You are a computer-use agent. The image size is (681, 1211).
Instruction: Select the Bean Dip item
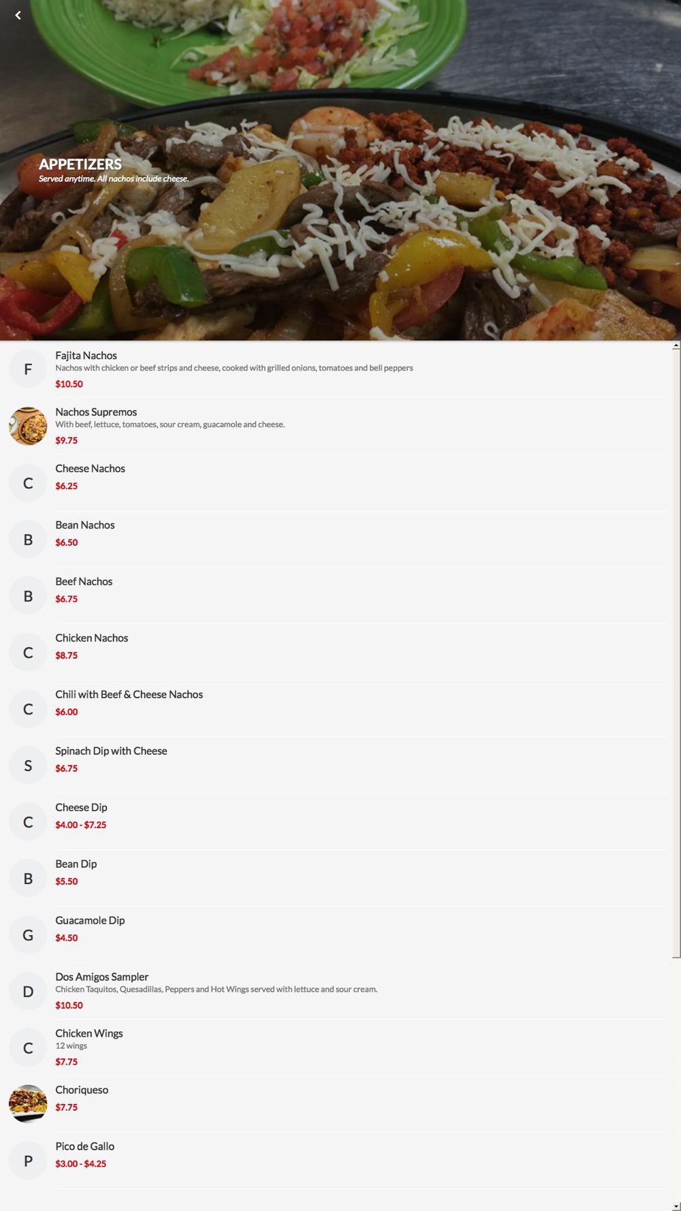[x=336, y=878]
